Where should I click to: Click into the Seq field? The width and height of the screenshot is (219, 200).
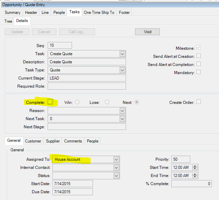(x=60, y=45)
